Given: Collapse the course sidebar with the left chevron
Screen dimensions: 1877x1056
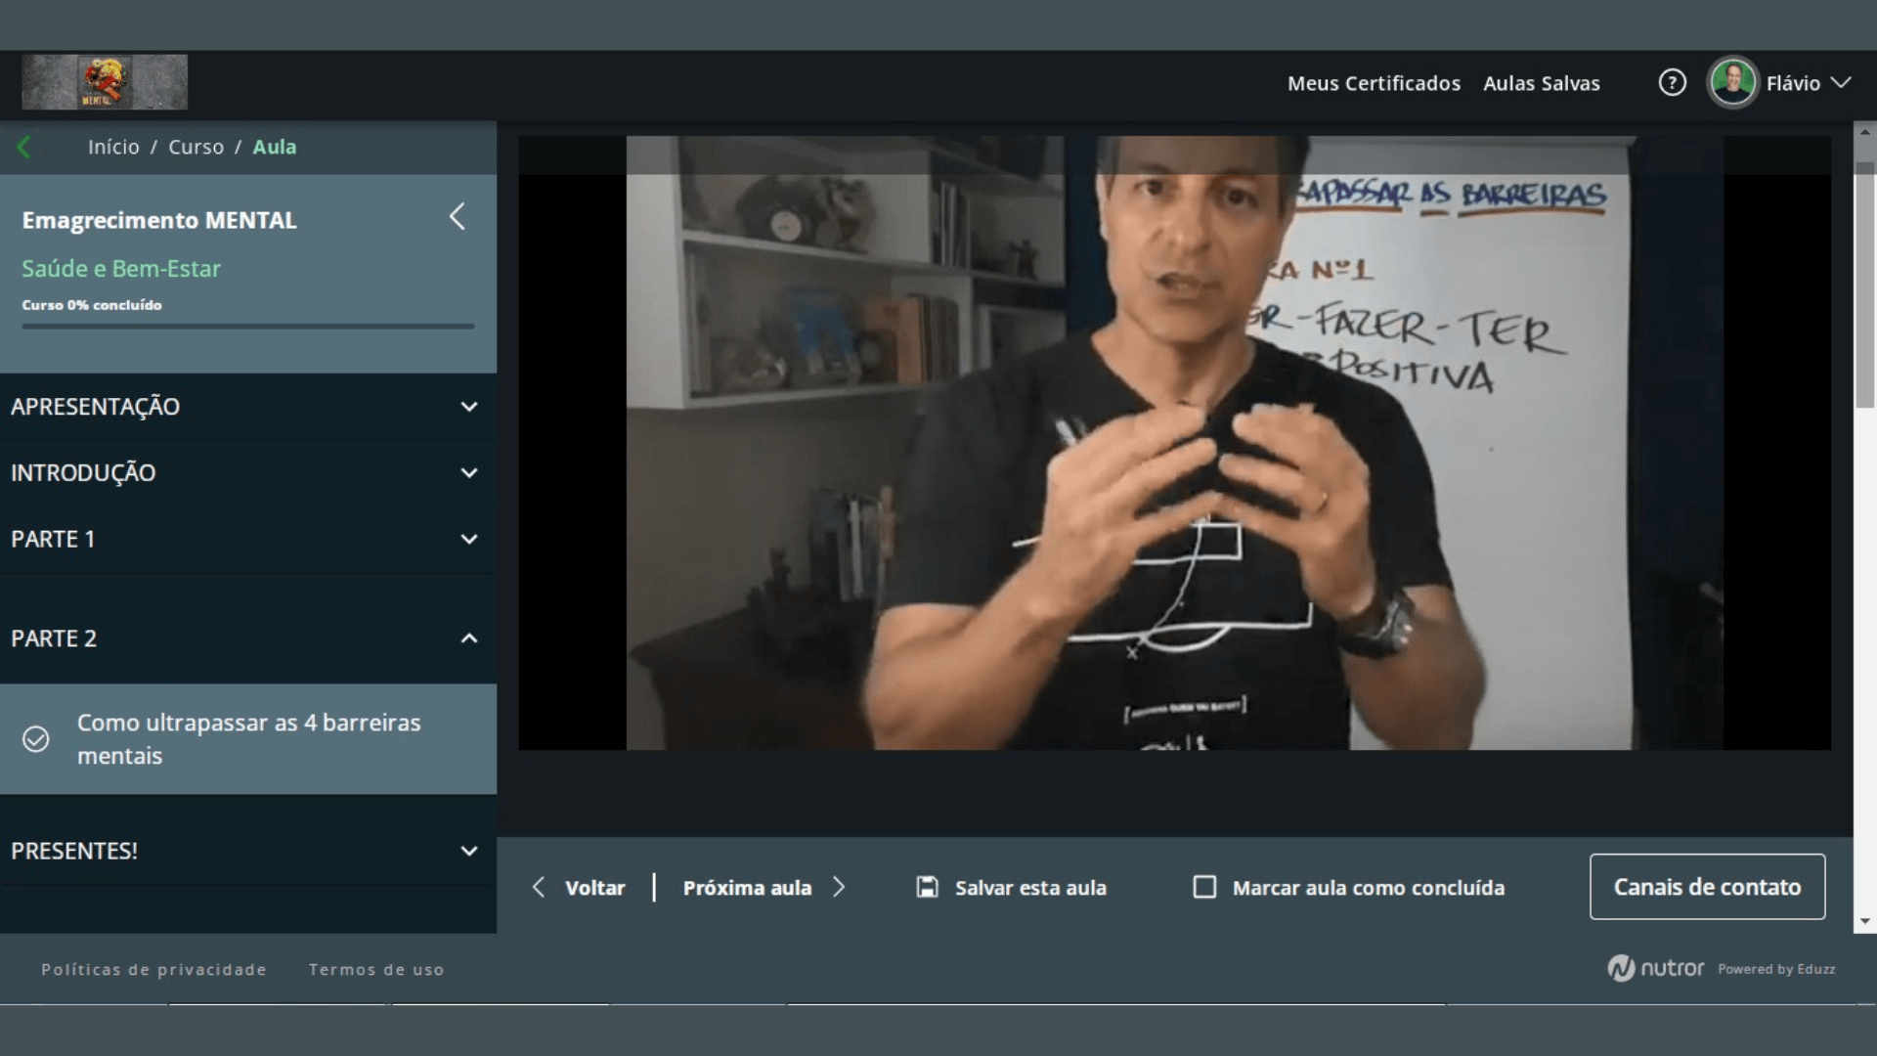Looking at the screenshot, I should click(x=457, y=217).
